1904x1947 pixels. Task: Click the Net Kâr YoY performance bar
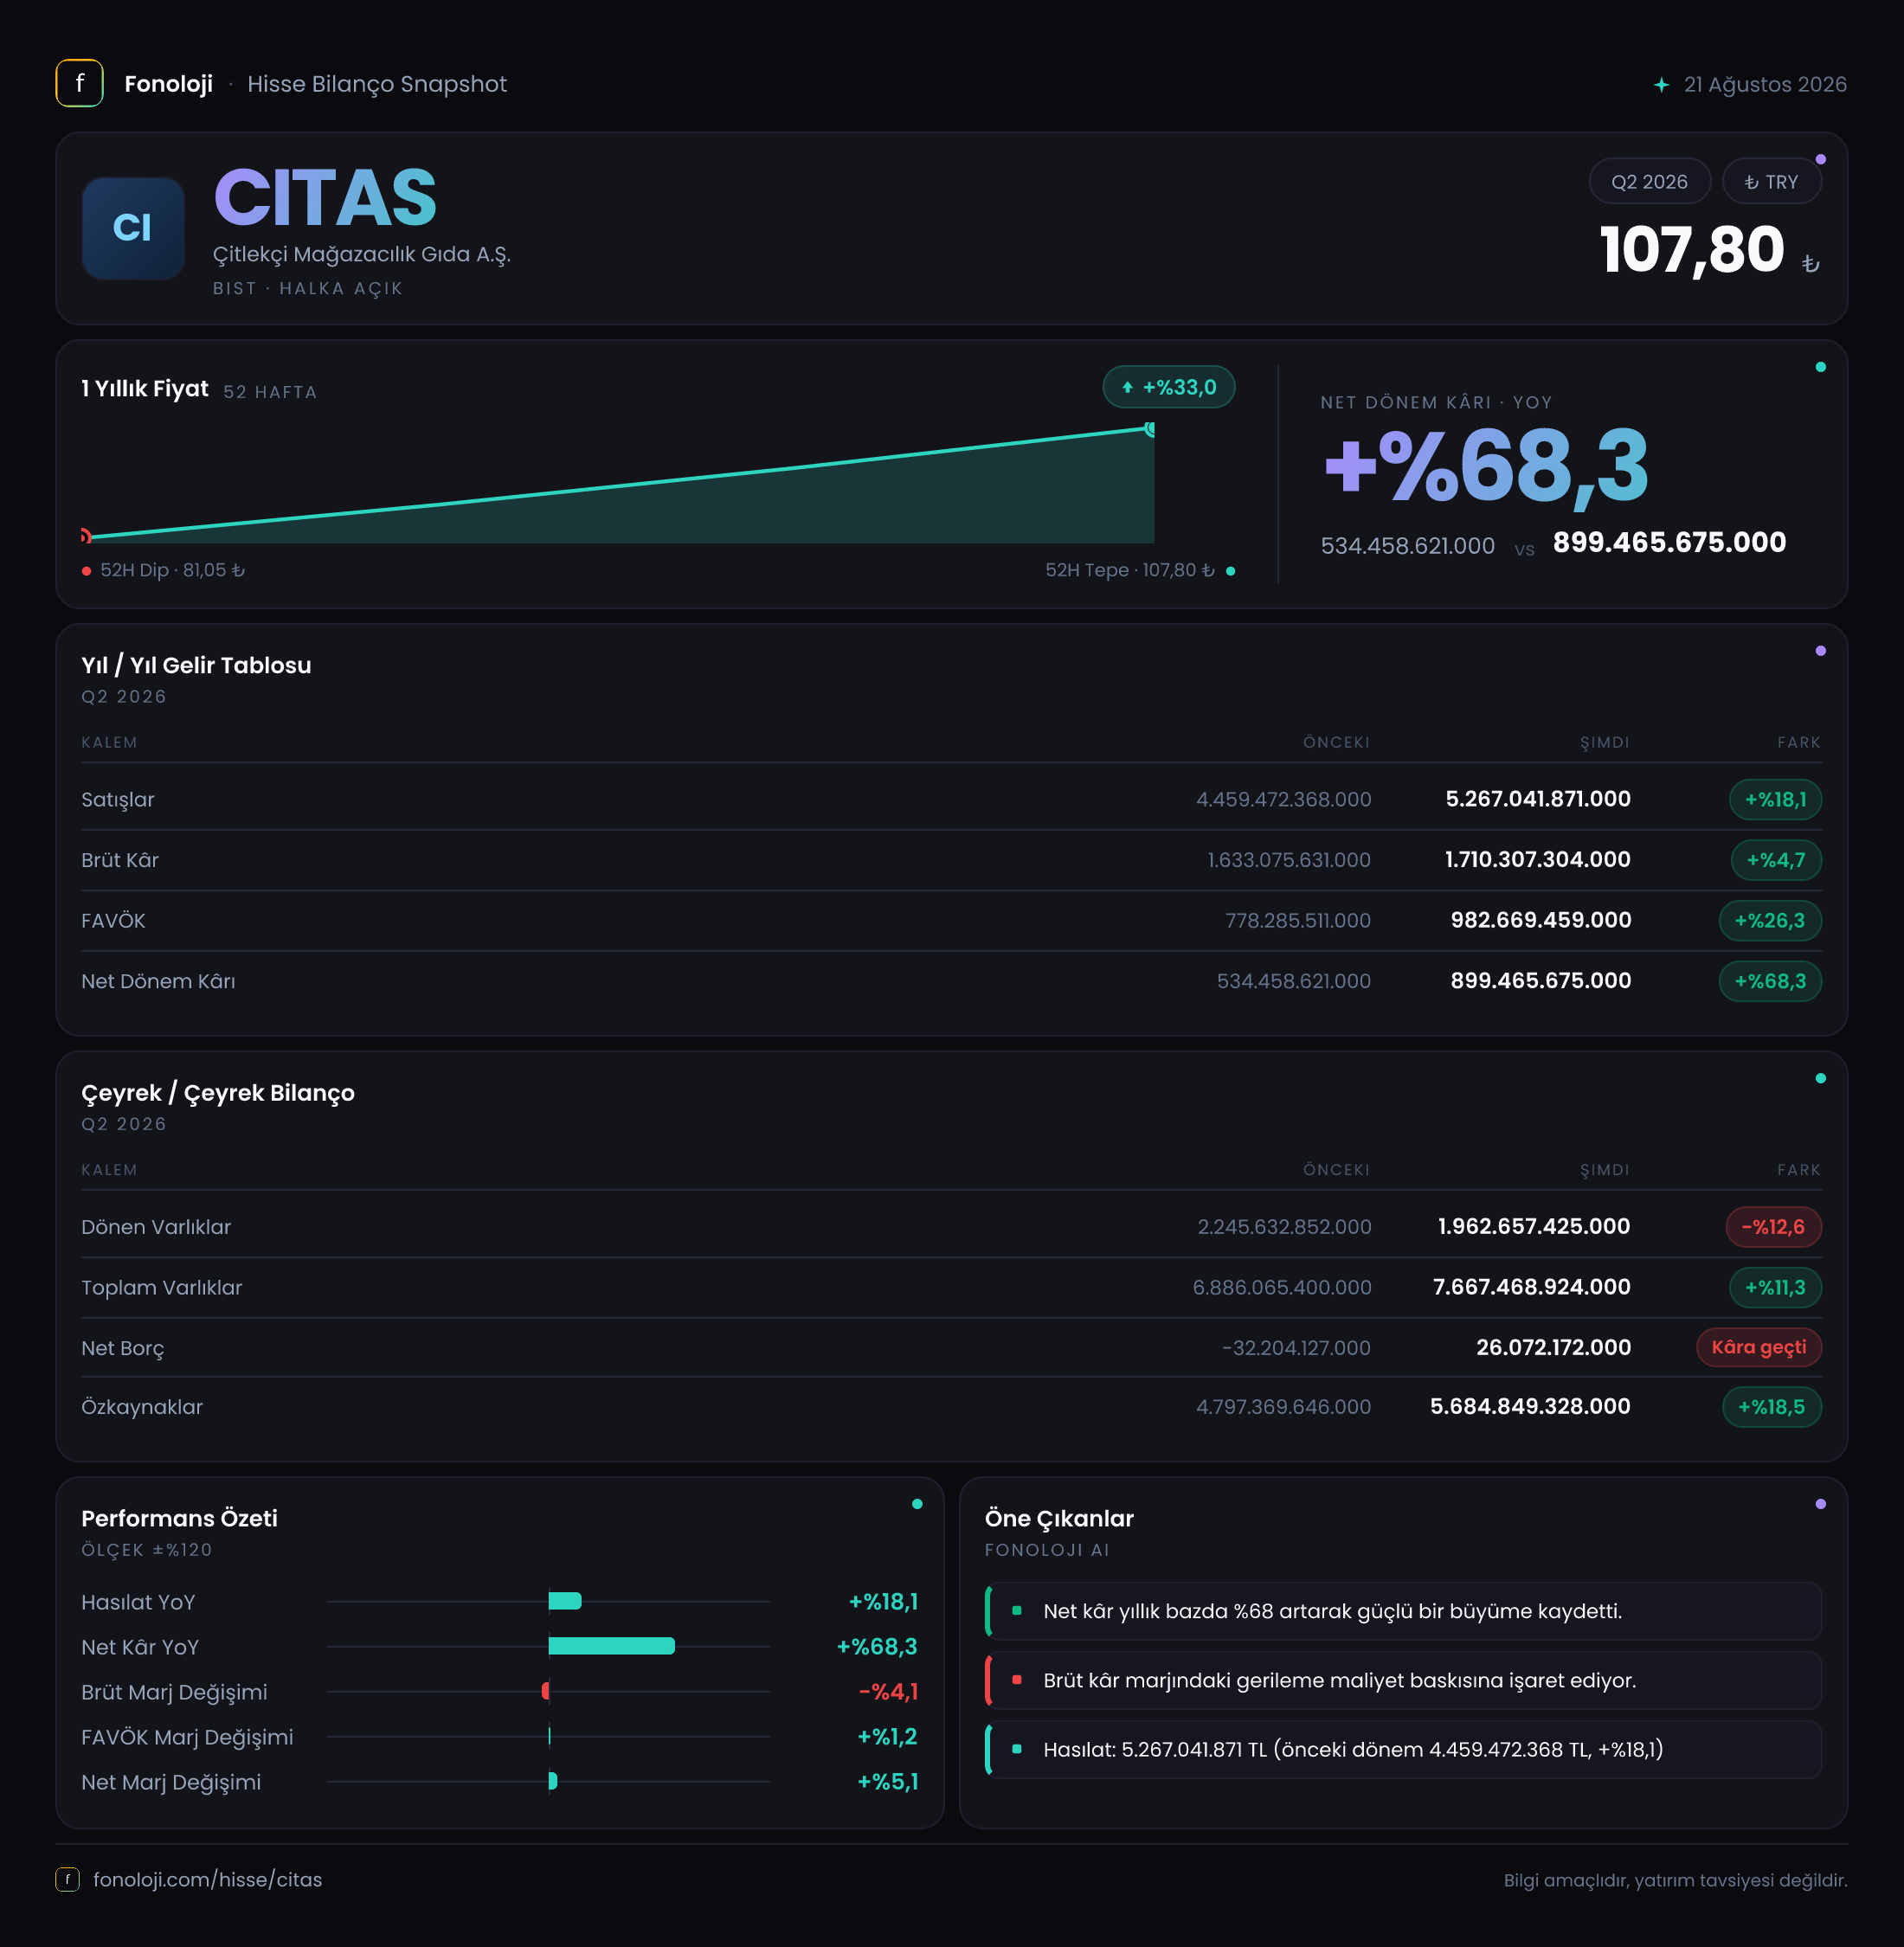tap(612, 1646)
